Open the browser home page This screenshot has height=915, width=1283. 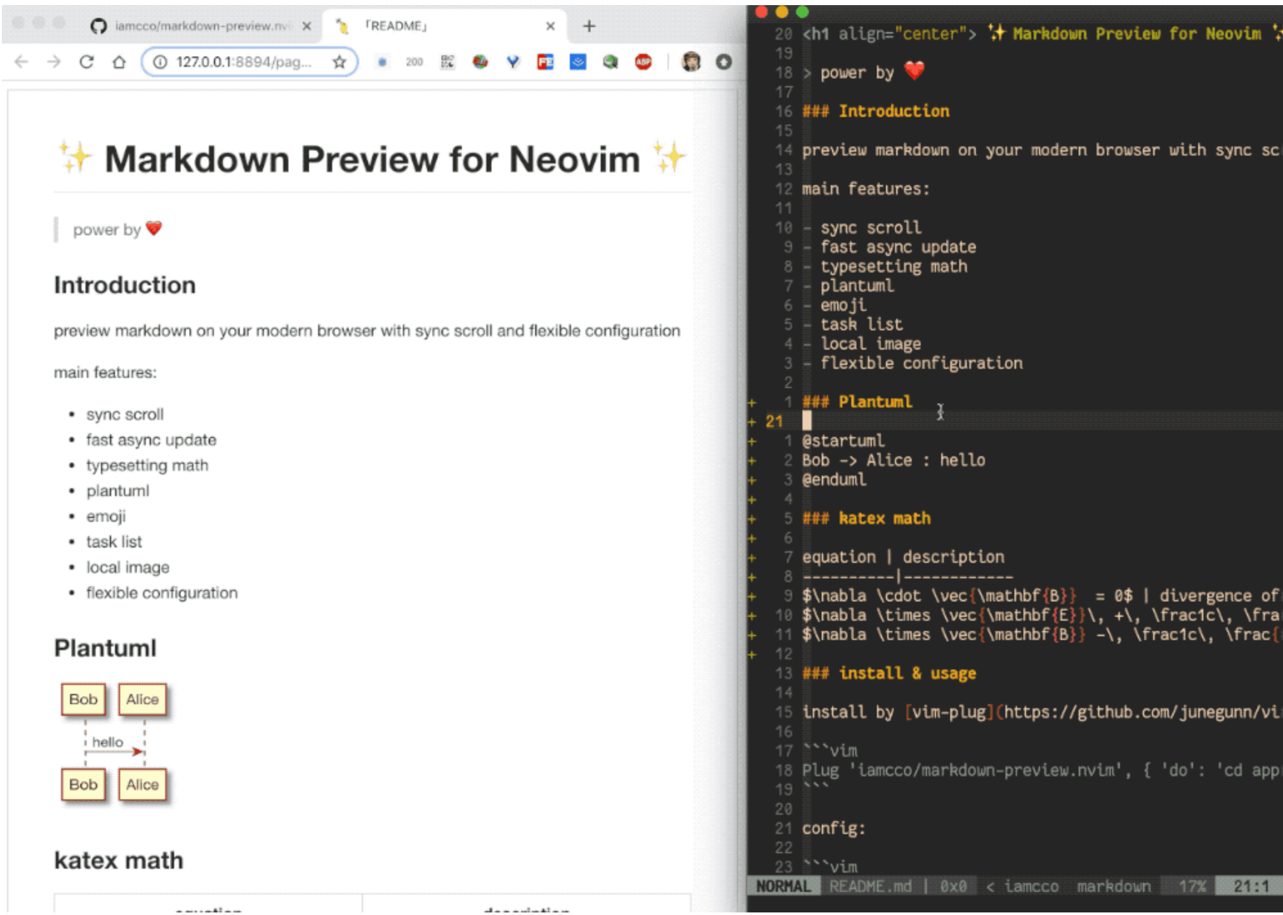tap(119, 62)
